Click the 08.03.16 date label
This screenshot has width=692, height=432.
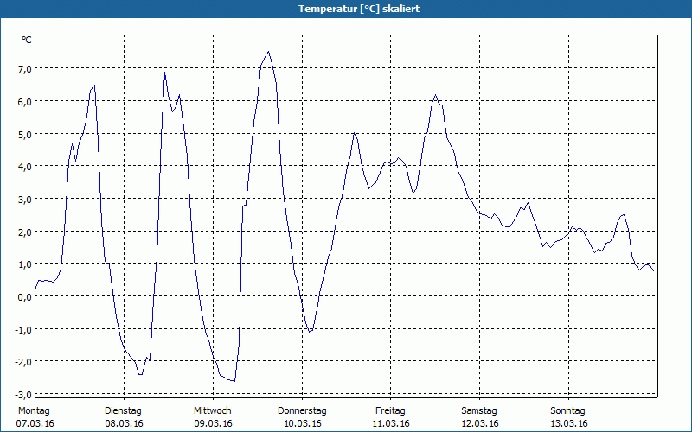point(124,424)
